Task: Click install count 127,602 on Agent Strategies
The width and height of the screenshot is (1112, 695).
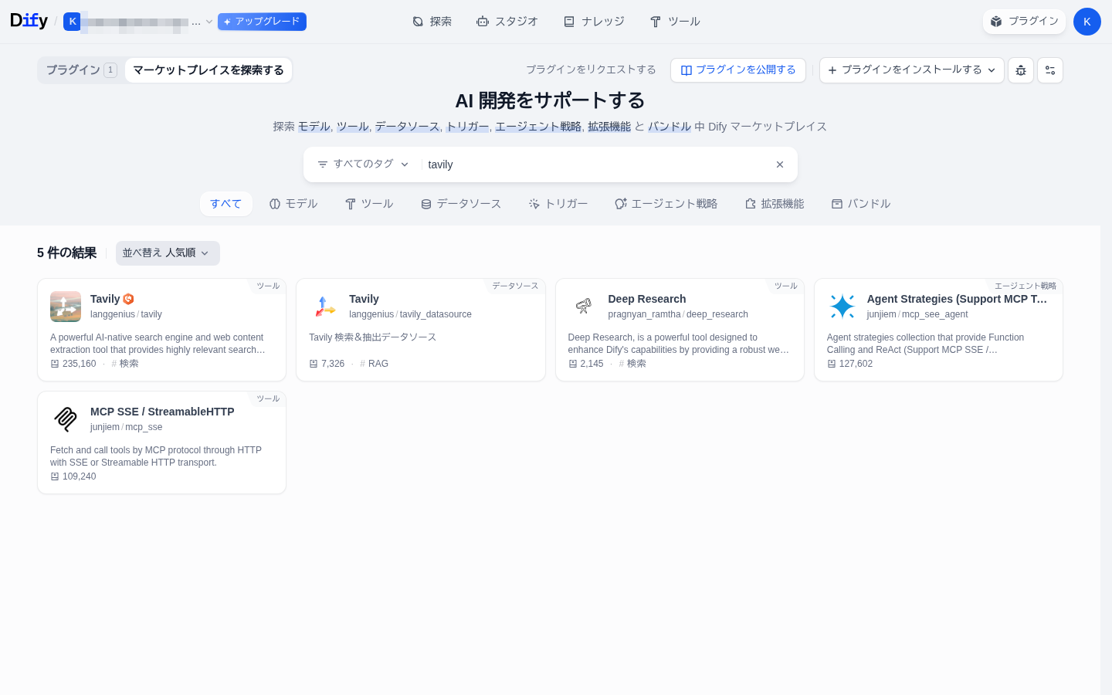Action: point(850,364)
